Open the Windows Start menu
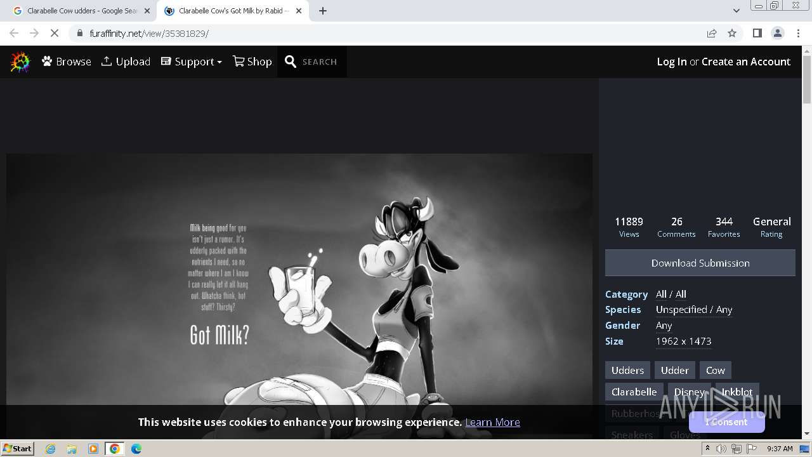The image size is (812, 457). tap(17, 448)
